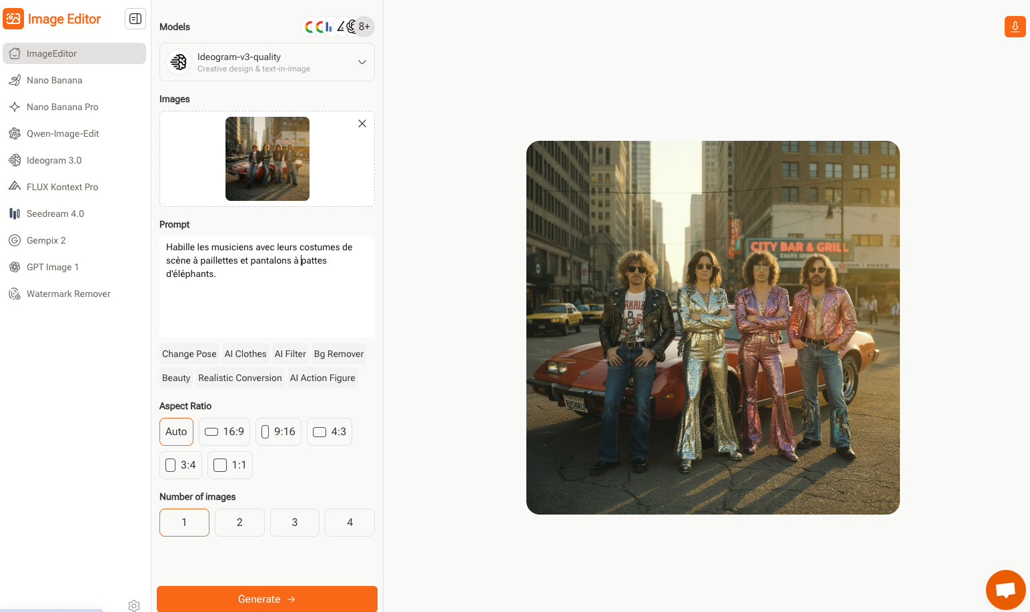Click the Image Editor logo
1030x612 pixels.
tap(52, 19)
